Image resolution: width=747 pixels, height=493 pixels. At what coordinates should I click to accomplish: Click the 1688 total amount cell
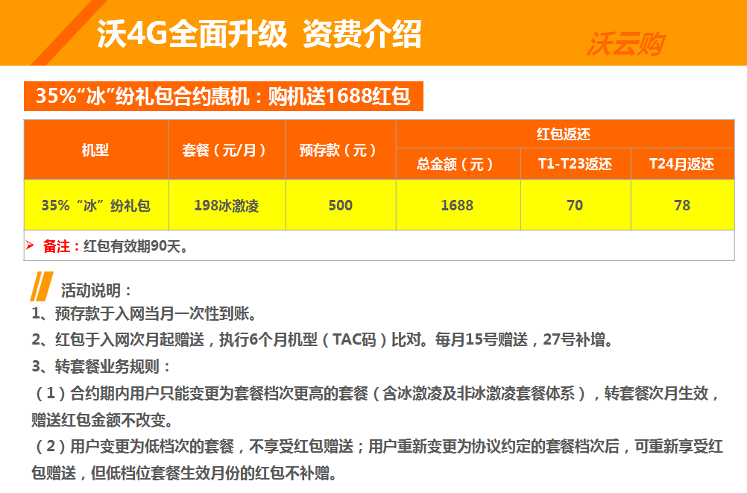(x=458, y=206)
